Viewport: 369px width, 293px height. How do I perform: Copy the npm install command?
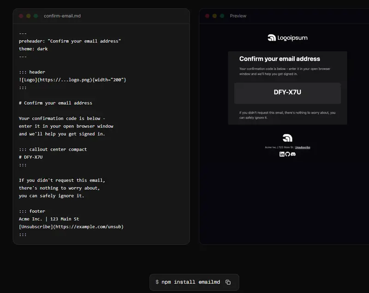coord(228,282)
